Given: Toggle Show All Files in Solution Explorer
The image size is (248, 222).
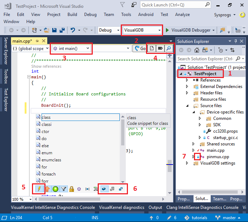Looking at the screenshot, I should (x=205, y=50).
